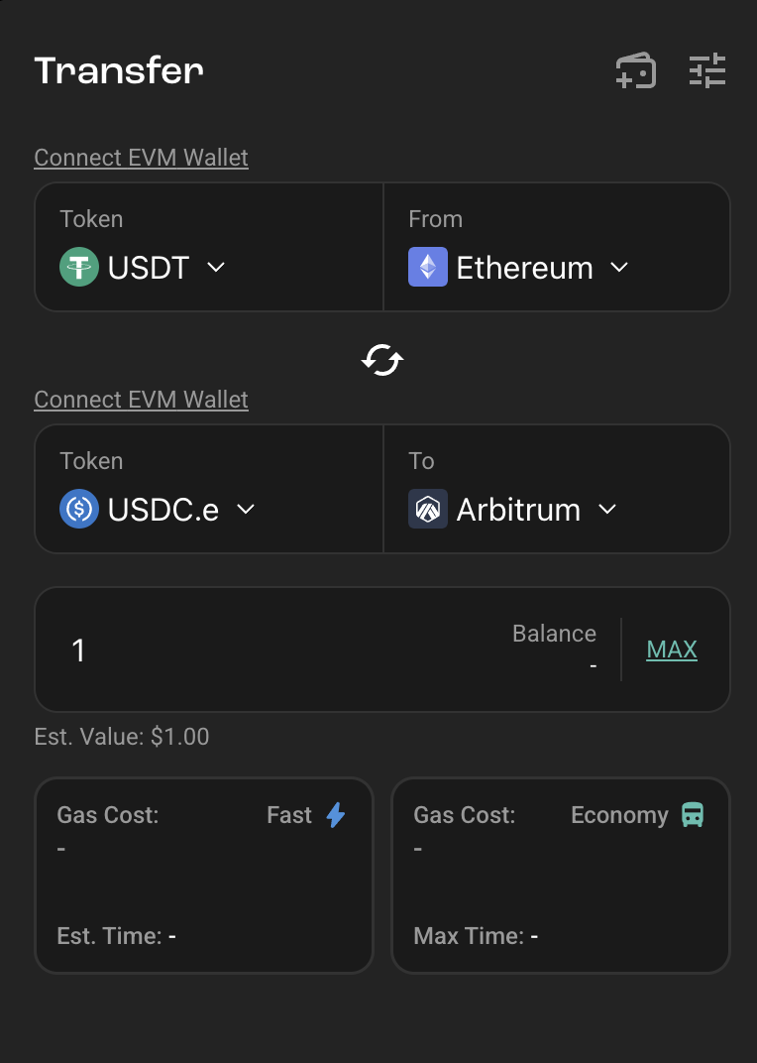
Task: Click the USDC.e token logo
Action: [x=79, y=509]
